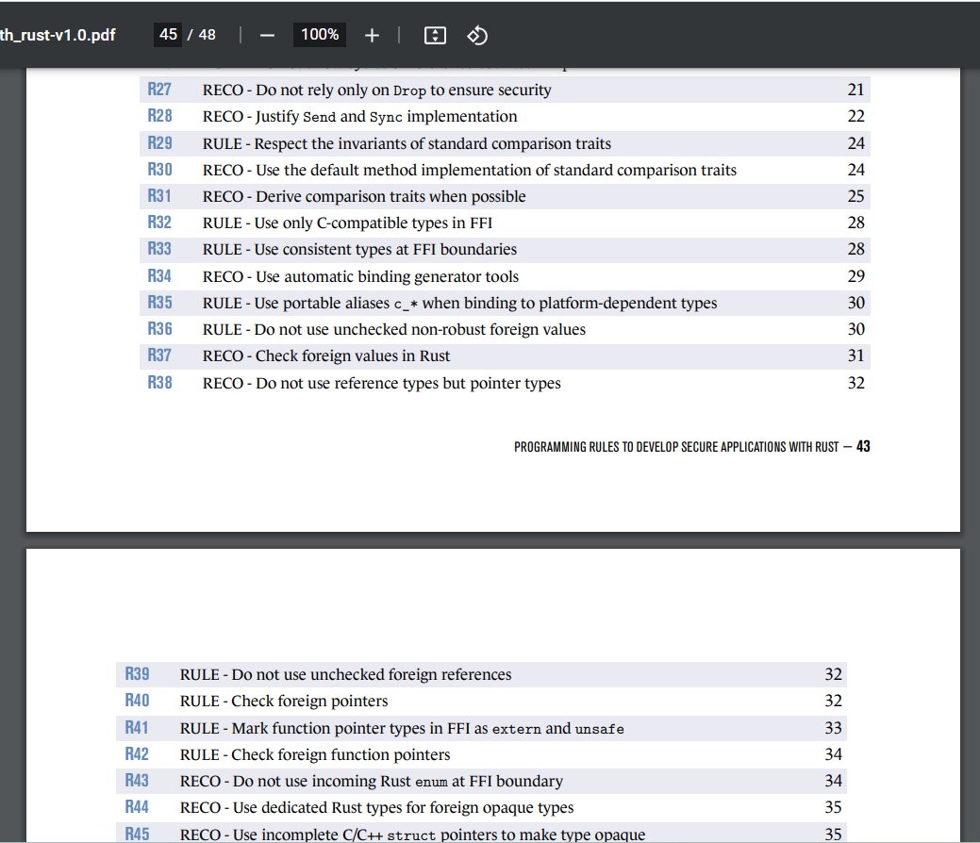Open rule R29 link
The image size is (980, 843).
(159, 143)
